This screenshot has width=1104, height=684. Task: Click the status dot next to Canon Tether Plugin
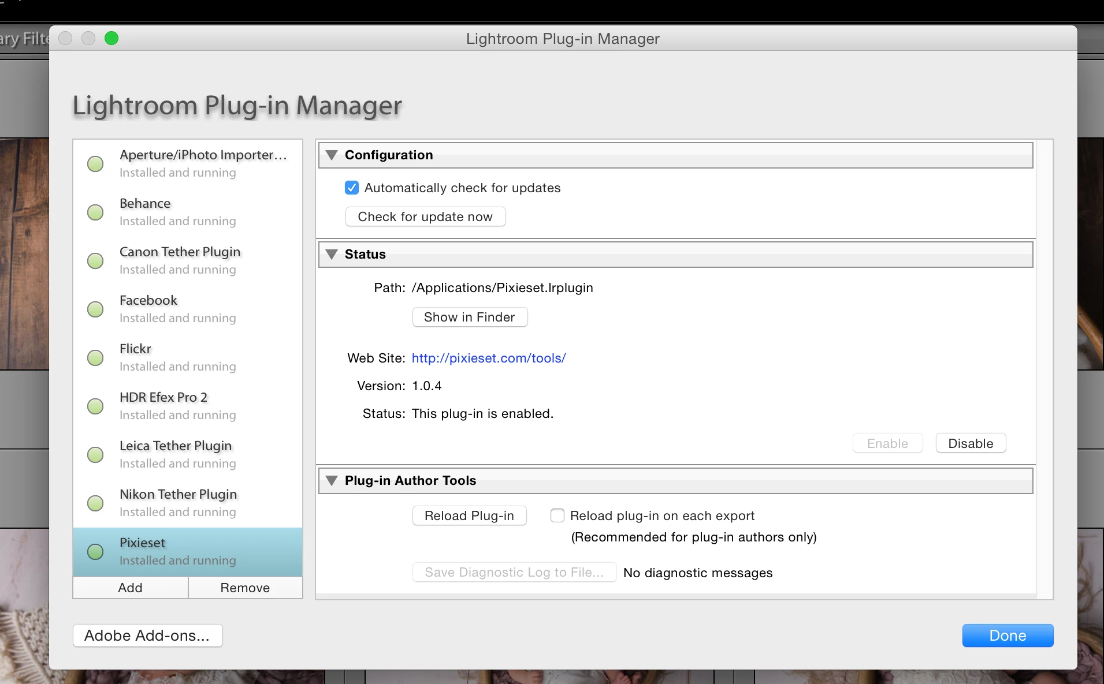click(95, 261)
